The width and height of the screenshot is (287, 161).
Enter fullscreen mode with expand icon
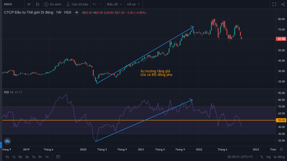[274, 4]
